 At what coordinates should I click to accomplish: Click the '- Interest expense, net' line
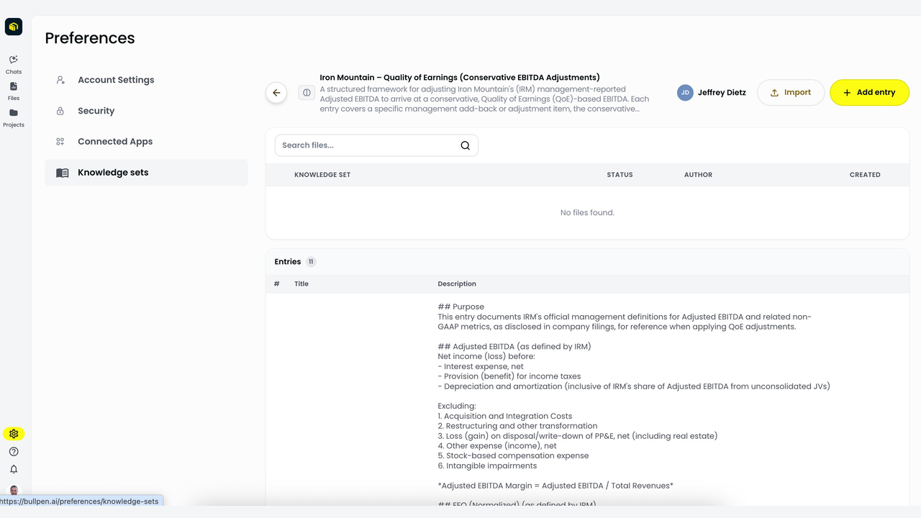(481, 367)
